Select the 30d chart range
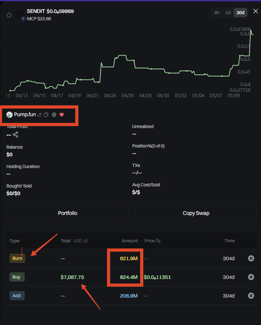This screenshot has width=261, height=325. click(240, 13)
